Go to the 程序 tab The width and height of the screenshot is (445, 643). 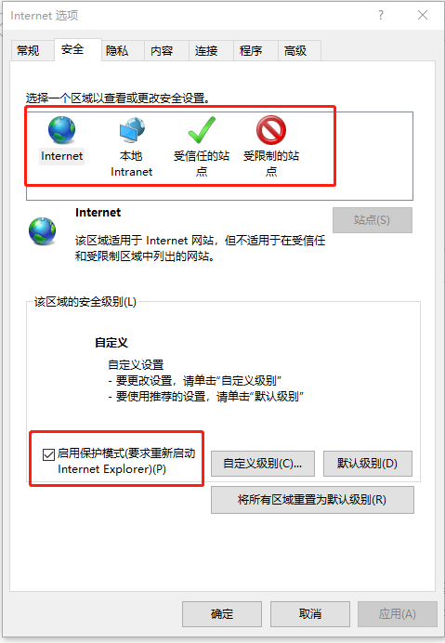(x=251, y=51)
